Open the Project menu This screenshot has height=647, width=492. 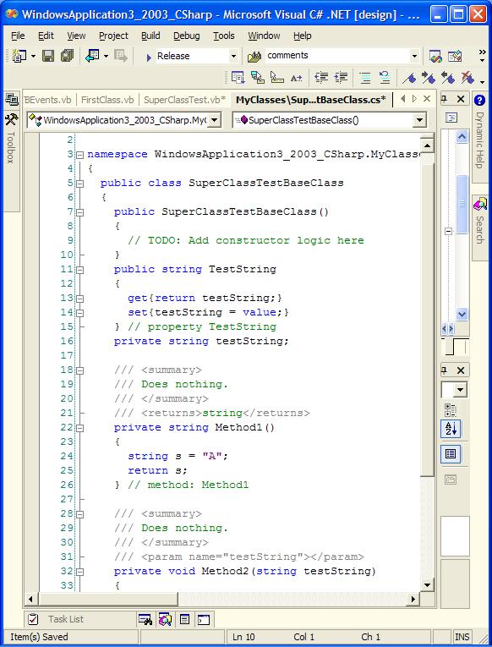click(x=113, y=36)
